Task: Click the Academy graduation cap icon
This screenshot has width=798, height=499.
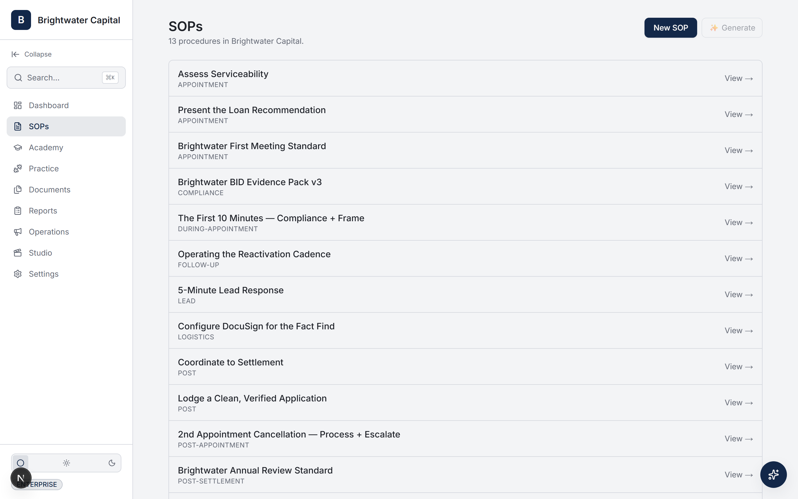Action: [x=18, y=147]
